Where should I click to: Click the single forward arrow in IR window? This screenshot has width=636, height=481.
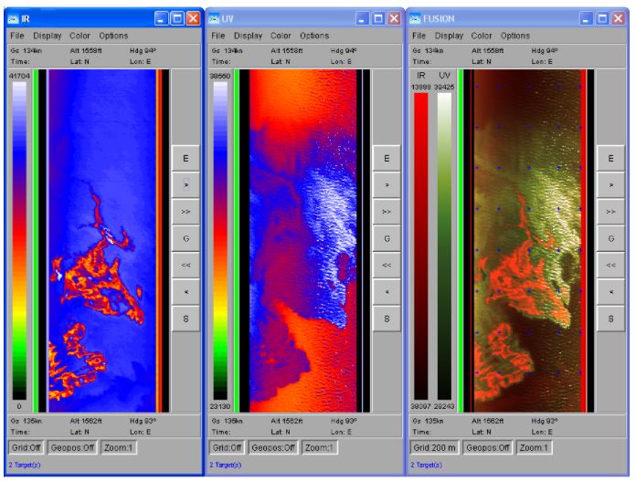click(185, 184)
